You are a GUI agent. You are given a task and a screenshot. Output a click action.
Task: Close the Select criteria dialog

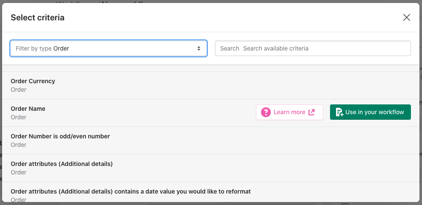[x=406, y=17]
